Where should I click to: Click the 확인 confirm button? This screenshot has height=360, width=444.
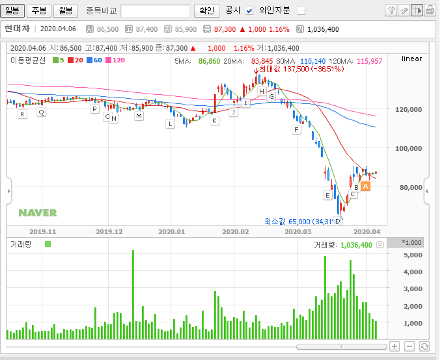(207, 11)
